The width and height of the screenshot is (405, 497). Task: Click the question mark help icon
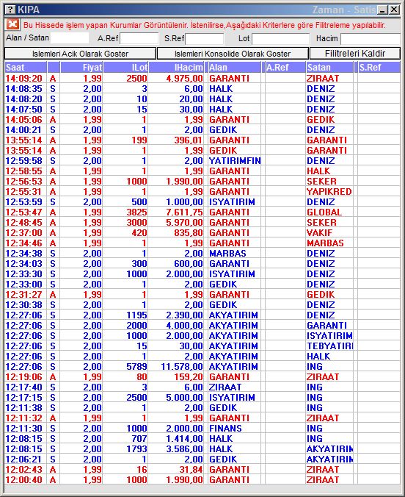(10, 10)
